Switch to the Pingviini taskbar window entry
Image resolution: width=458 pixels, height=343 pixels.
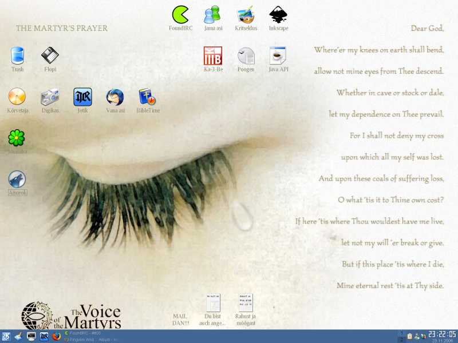click(x=91, y=340)
